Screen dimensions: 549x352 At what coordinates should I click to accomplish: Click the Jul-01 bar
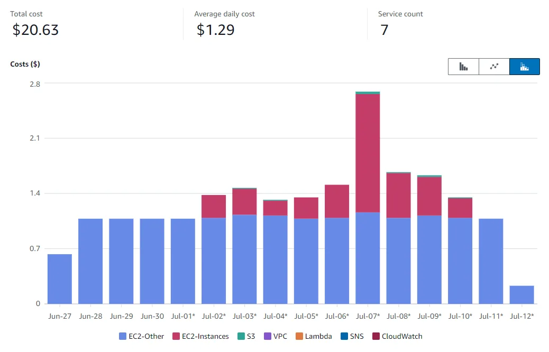[x=183, y=261]
